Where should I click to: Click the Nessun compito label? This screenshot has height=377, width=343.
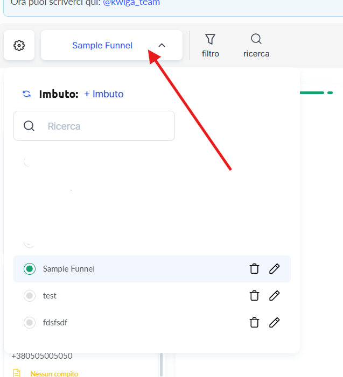pos(54,373)
